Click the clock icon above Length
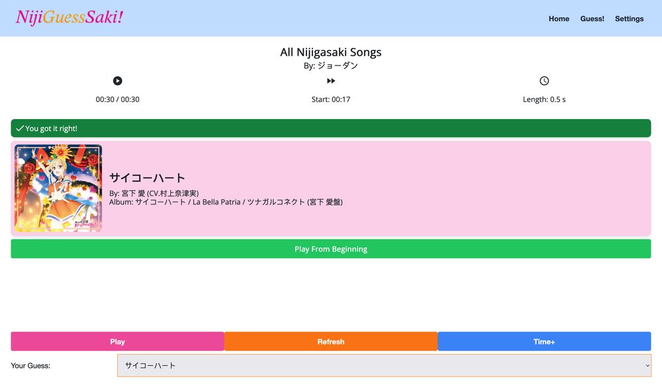Viewport: 662px width, 391px height. coord(544,81)
